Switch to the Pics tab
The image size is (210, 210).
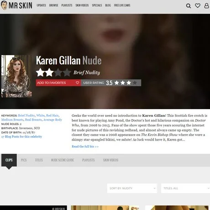24,160
